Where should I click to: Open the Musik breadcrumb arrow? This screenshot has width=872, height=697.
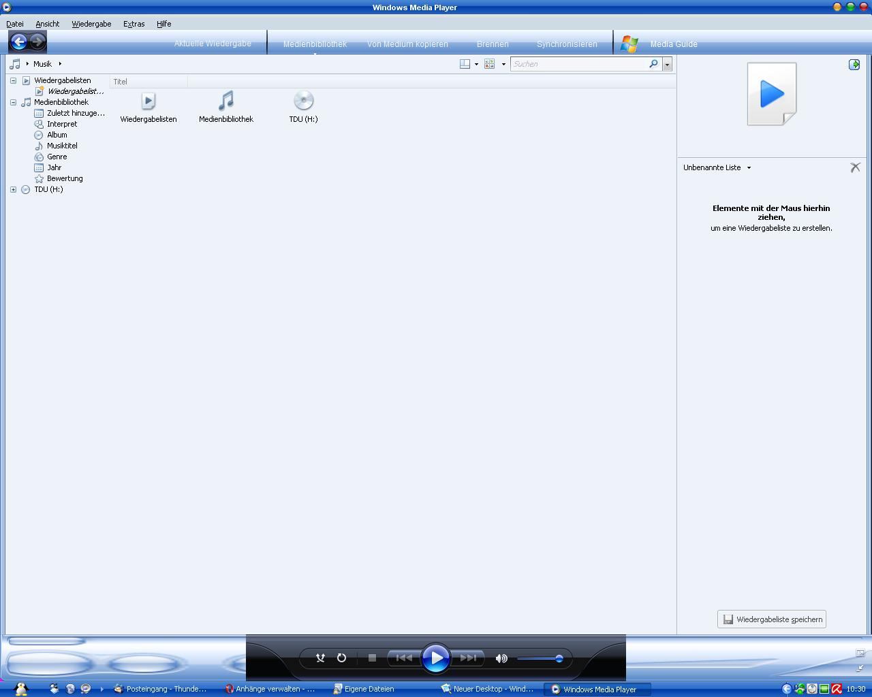60,64
